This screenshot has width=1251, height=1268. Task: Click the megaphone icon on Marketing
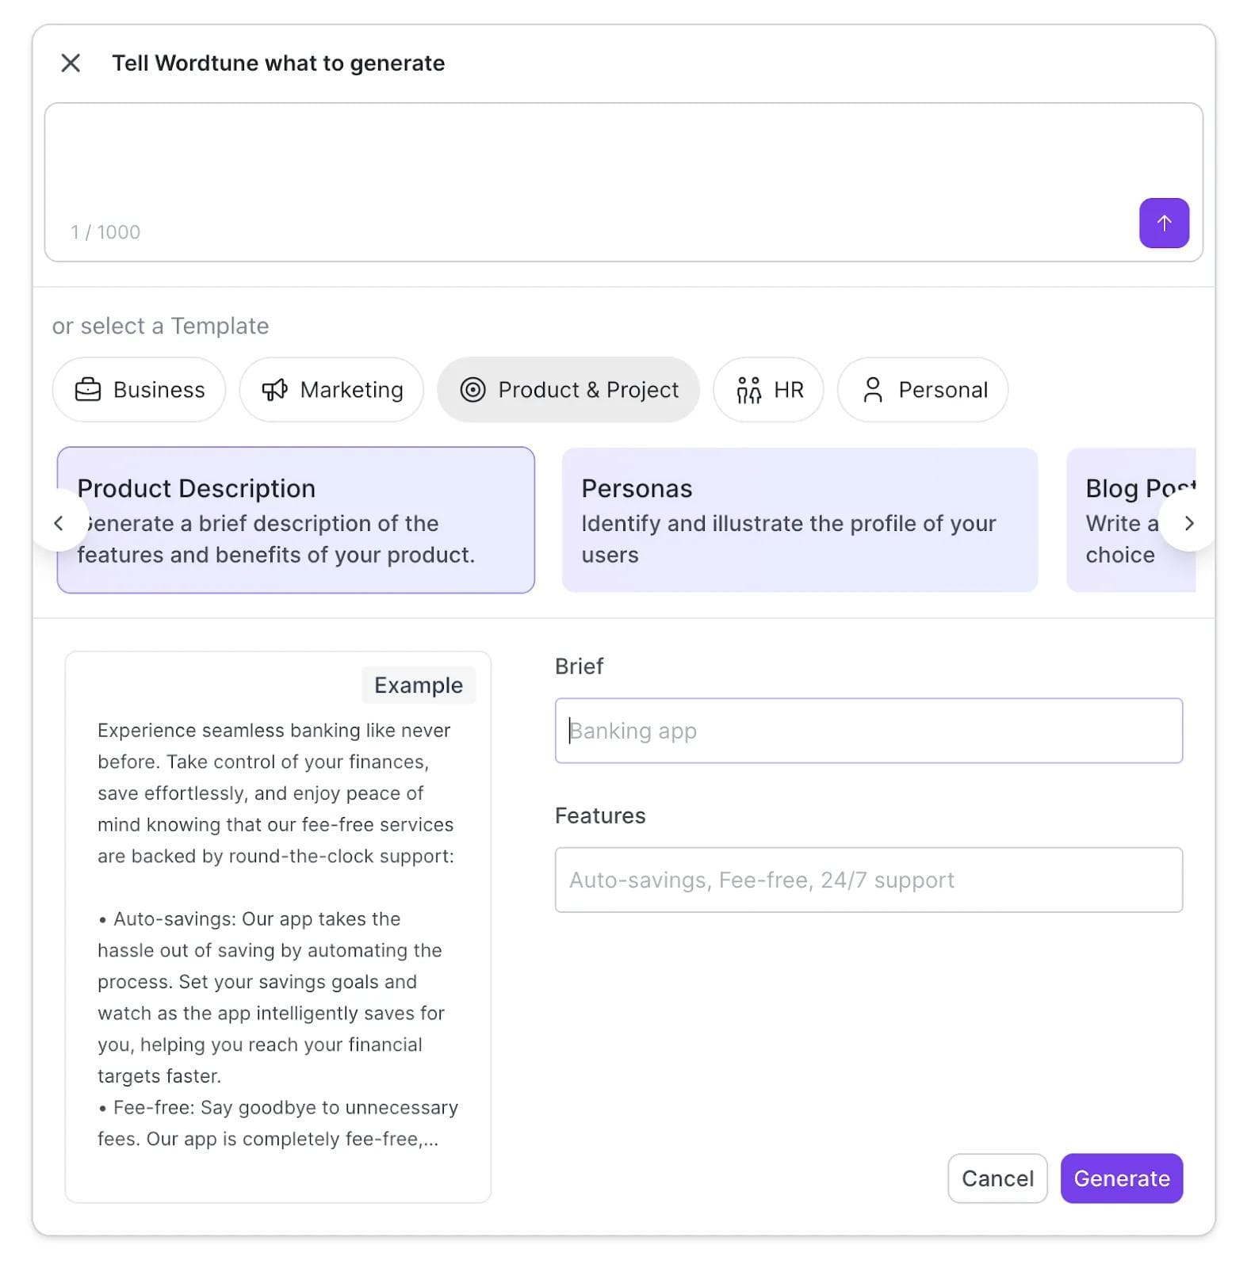[x=274, y=390]
